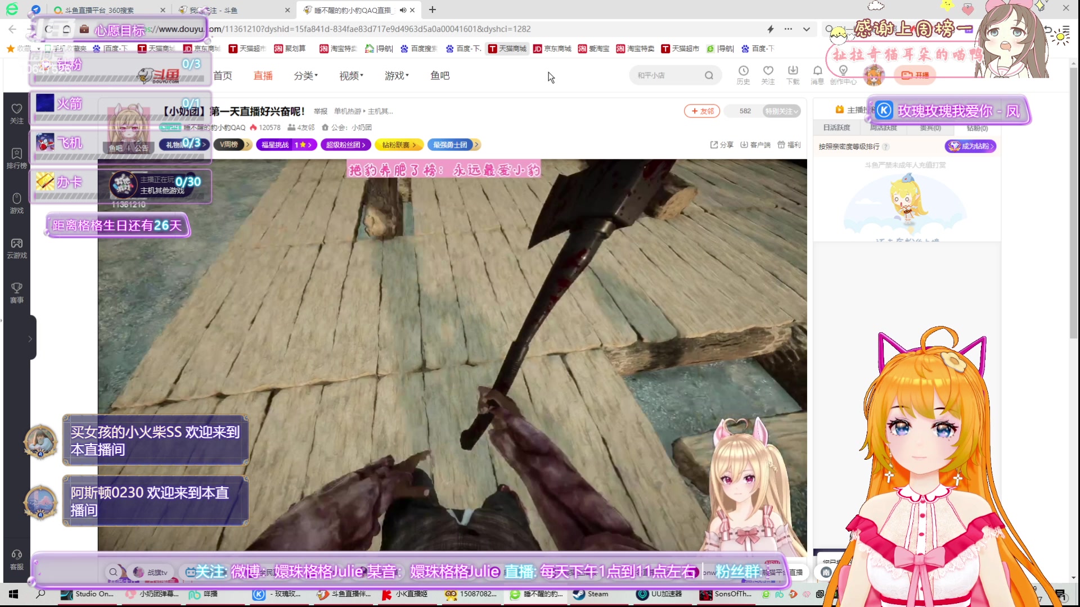Screen dimensions: 1080x607
Task: Expand the 分类 nav dropdown
Action: [306, 75]
